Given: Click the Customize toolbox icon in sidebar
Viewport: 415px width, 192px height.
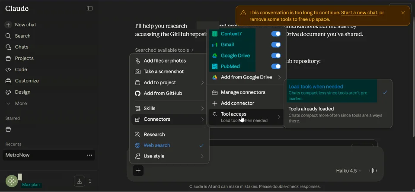Looking at the screenshot, I should 8,81.
